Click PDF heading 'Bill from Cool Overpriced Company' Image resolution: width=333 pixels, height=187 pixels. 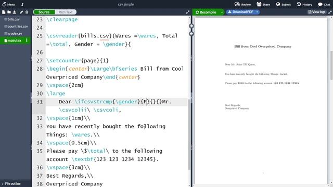coord(263,46)
